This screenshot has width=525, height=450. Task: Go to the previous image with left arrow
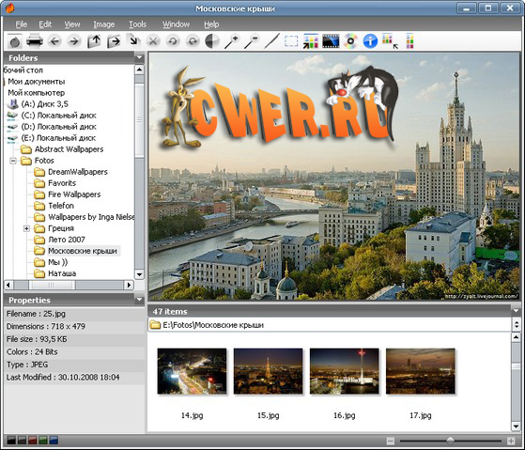coord(54,41)
